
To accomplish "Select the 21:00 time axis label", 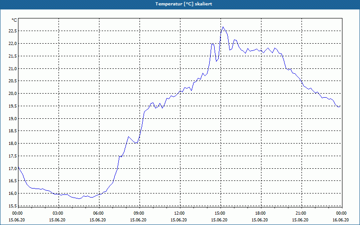I will coord(301,213).
